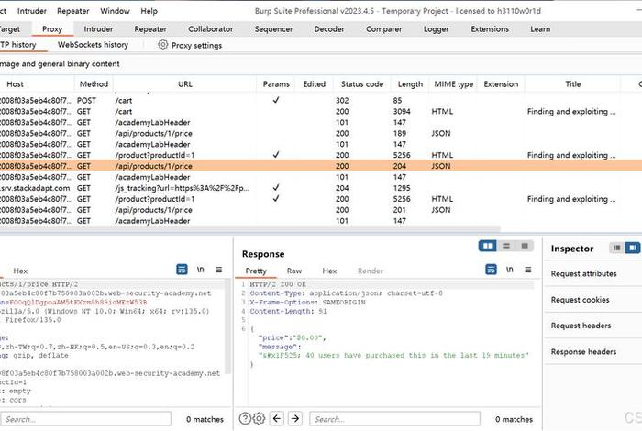The image size is (642, 431).
Task: Go to previous search match in response
Action: (x=279, y=419)
